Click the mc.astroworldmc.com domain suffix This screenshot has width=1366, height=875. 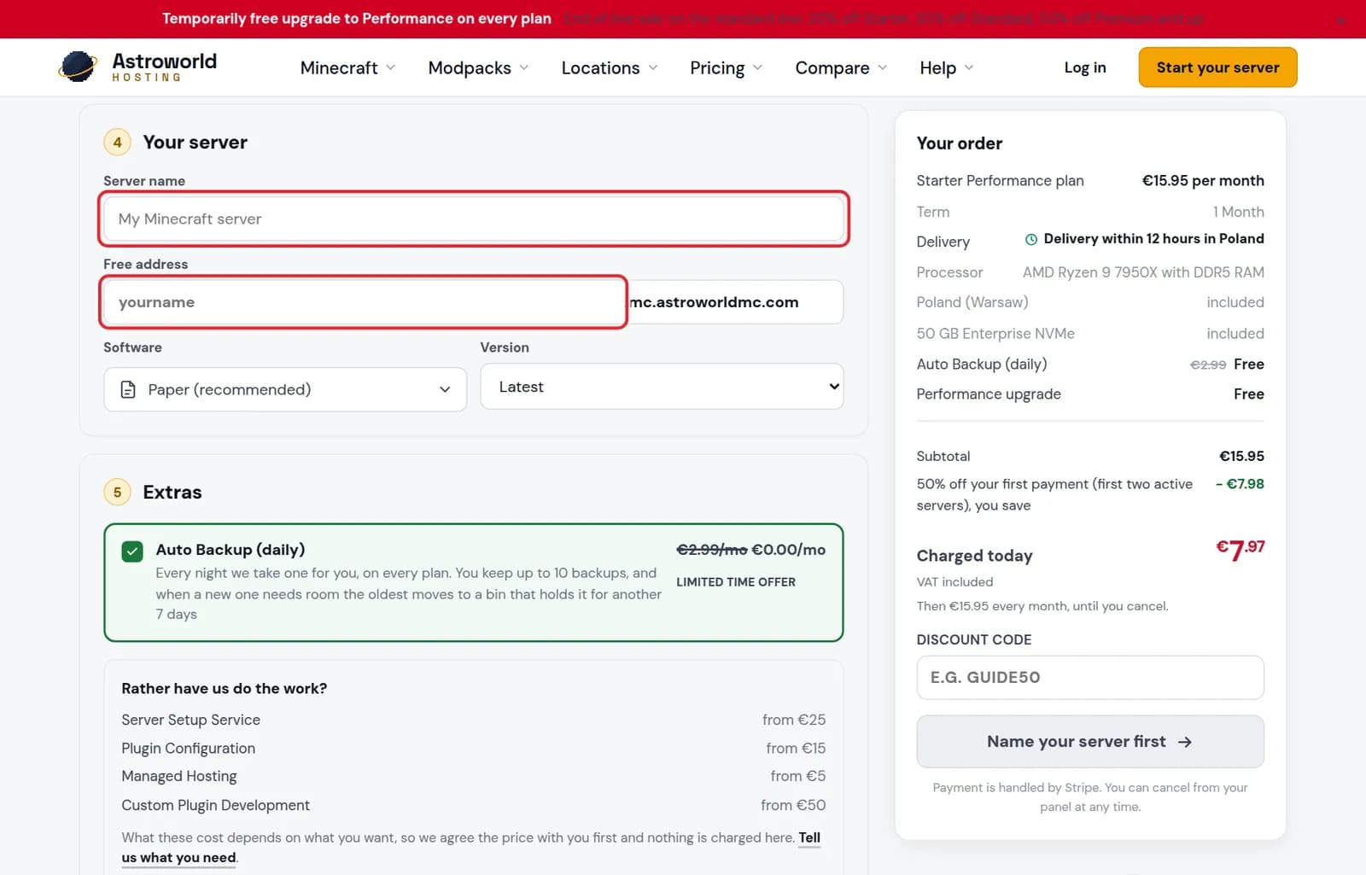pos(714,302)
